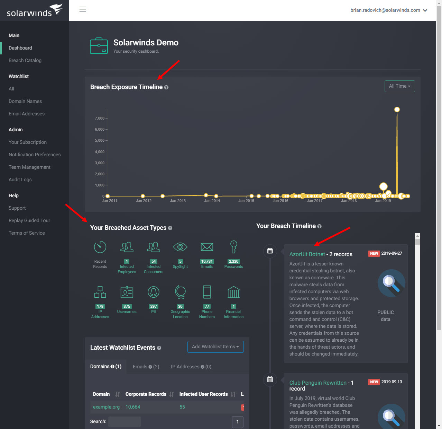Image resolution: width=442 pixels, height=429 pixels.
Task: Select the Financial Information bank icon
Action: coord(234,292)
